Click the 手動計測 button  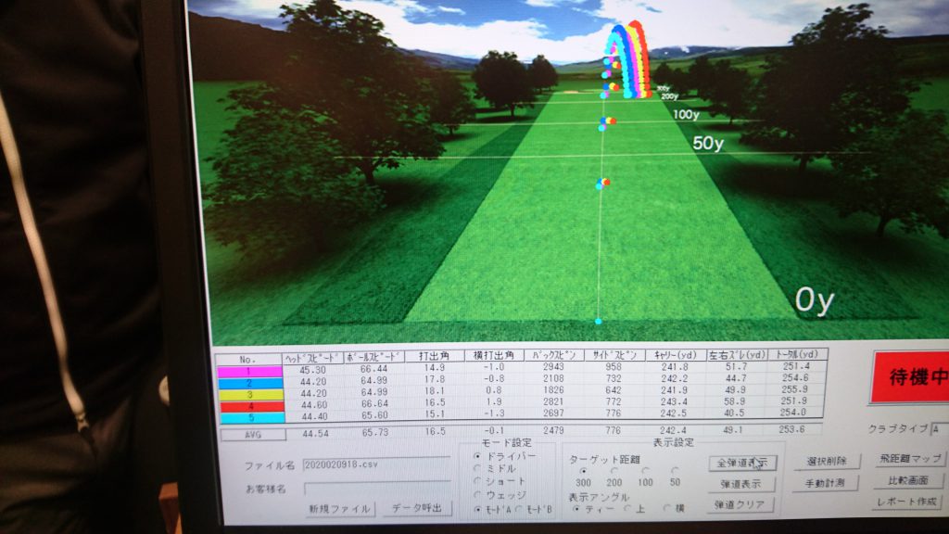(x=825, y=482)
